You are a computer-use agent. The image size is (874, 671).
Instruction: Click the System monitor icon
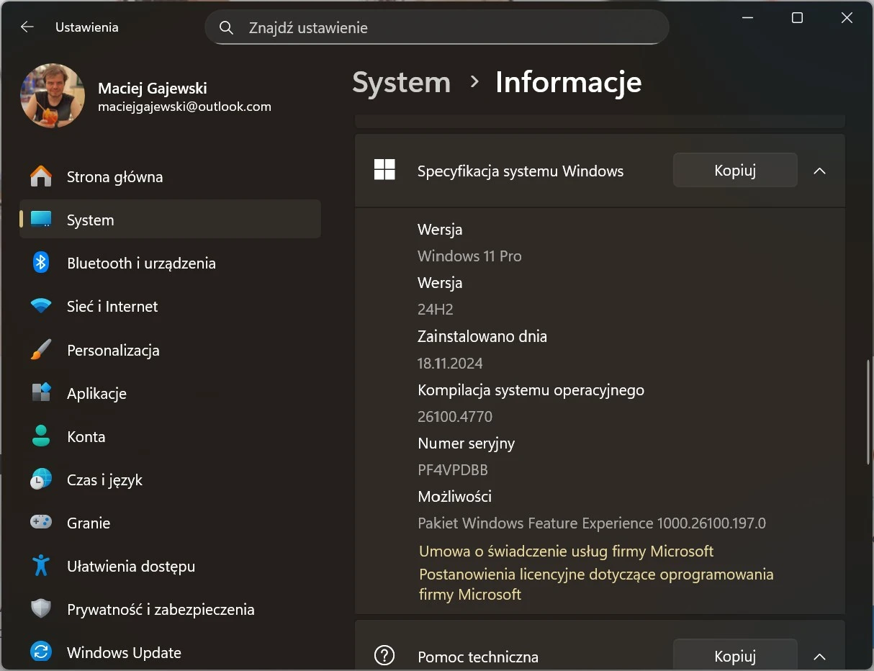coord(41,220)
